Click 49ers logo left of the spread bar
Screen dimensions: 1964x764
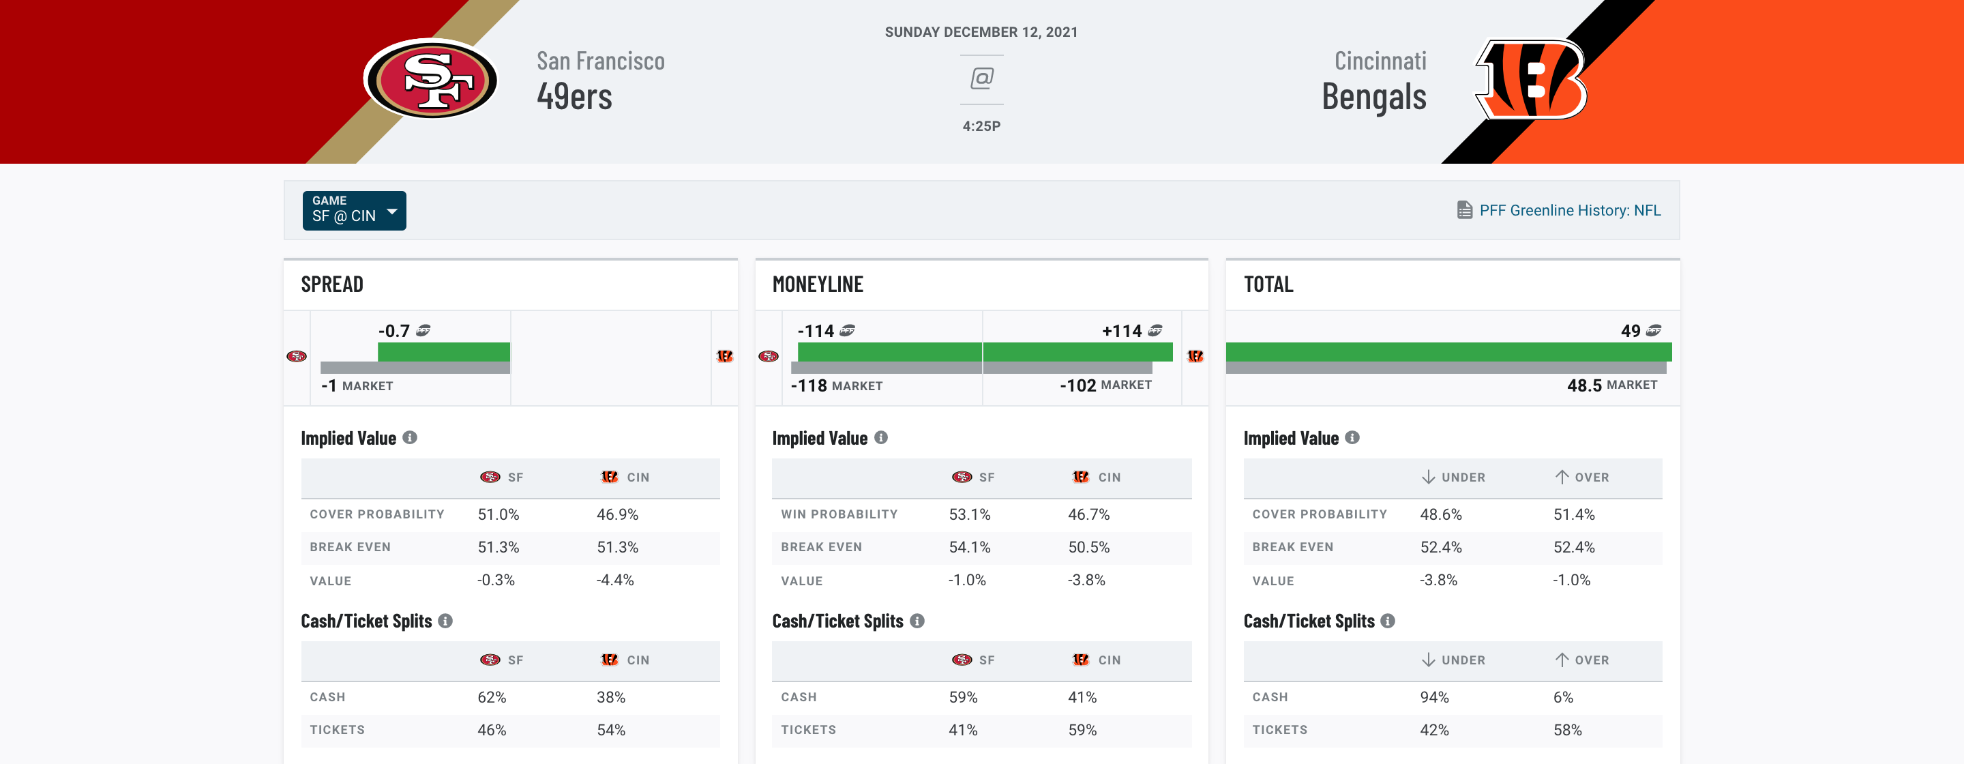click(297, 356)
